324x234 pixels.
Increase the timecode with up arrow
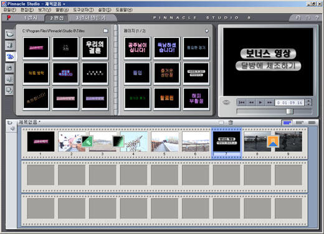(x=308, y=101)
